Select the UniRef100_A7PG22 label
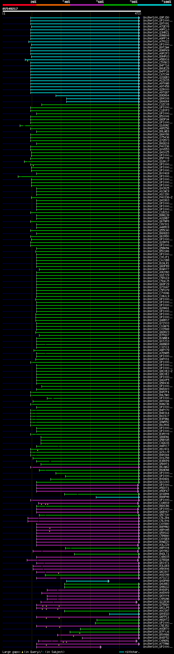This screenshot has height=654, width=174. tap(156, 42)
